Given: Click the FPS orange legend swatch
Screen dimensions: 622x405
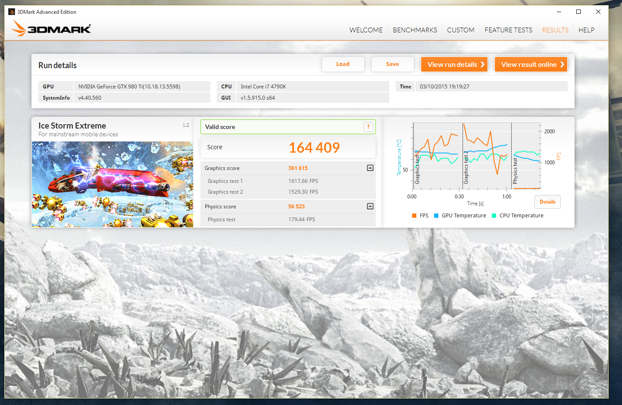Looking at the screenshot, I should pyautogui.click(x=414, y=216).
